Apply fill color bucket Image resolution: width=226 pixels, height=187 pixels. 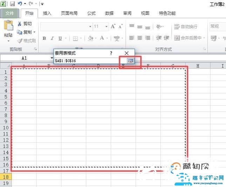pos(90,38)
